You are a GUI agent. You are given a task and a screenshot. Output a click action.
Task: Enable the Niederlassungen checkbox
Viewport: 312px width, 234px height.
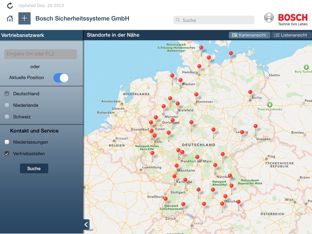(x=7, y=142)
